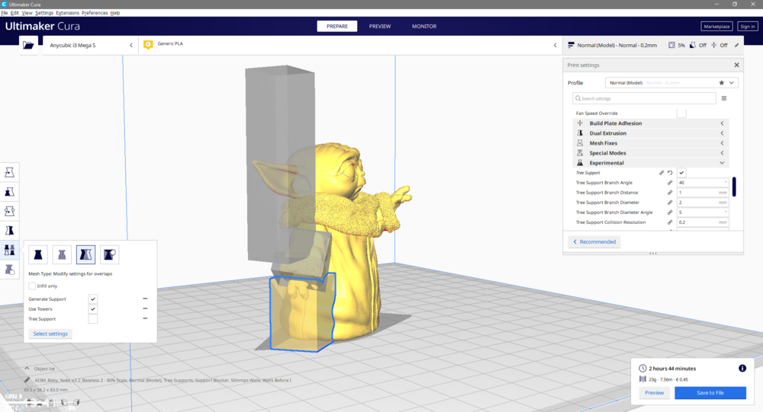Open the settings visibility hamburger menu
This screenshot has height=412, width=763.
coord(724,98)
